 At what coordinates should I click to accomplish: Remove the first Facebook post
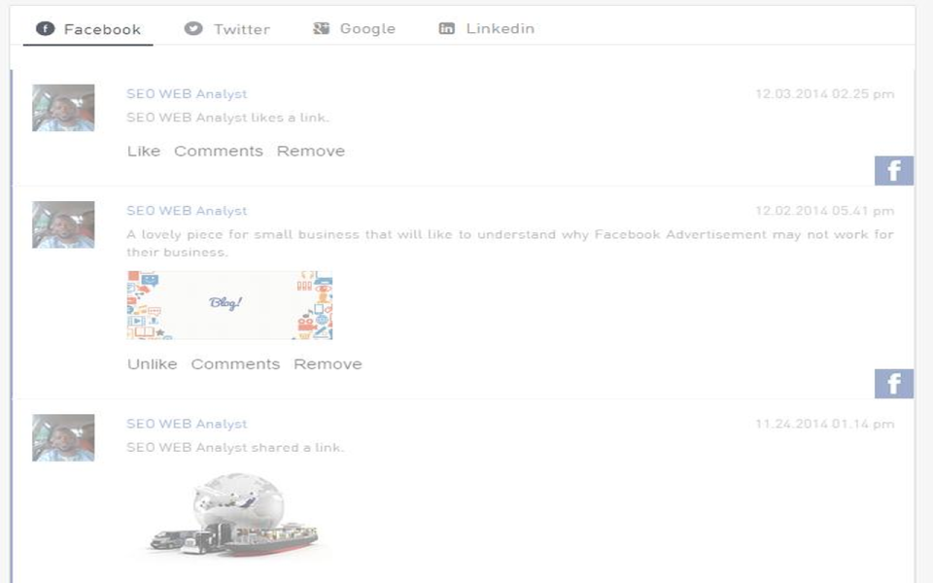click(311, 151)
